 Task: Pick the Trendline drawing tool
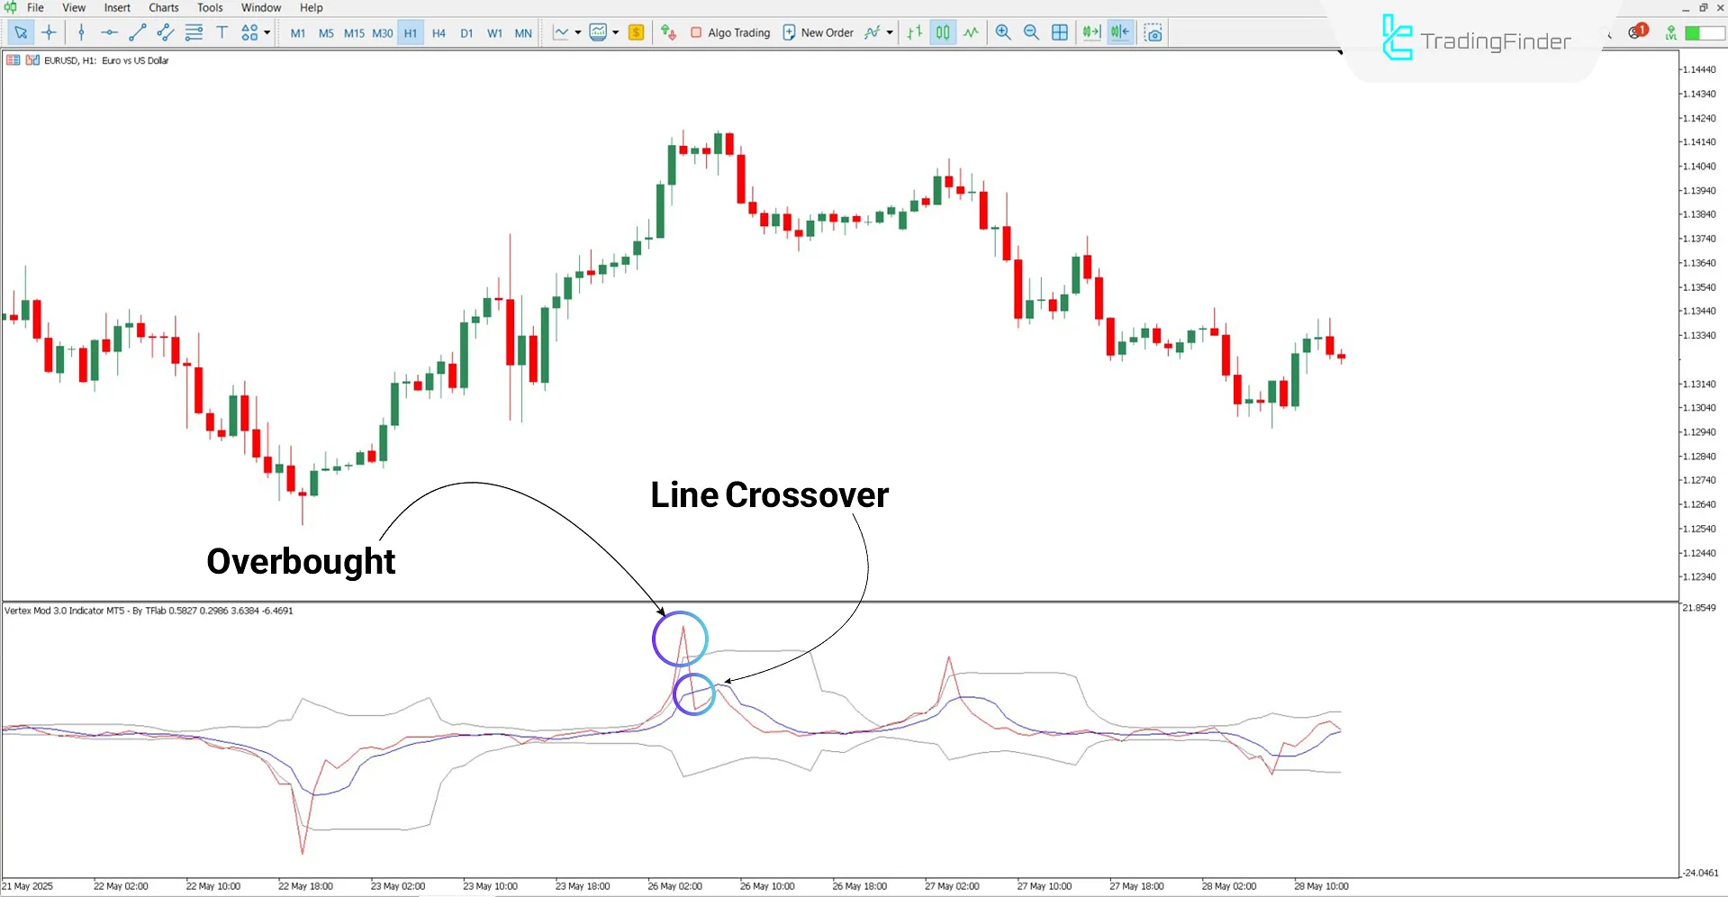click(137, 32)
